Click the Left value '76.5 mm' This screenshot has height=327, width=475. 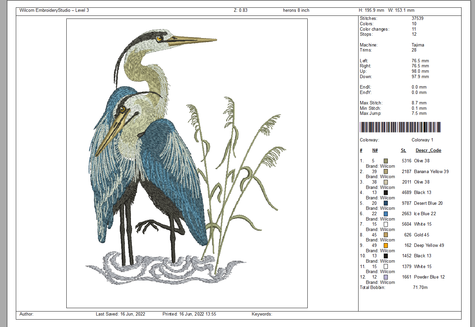(420, 61)
